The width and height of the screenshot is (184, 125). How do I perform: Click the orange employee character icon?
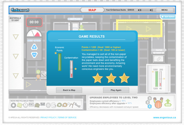click(x=158, y=103)
